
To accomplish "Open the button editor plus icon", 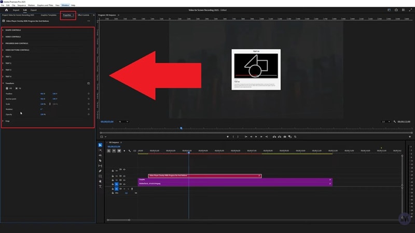I will click(410, 137).
